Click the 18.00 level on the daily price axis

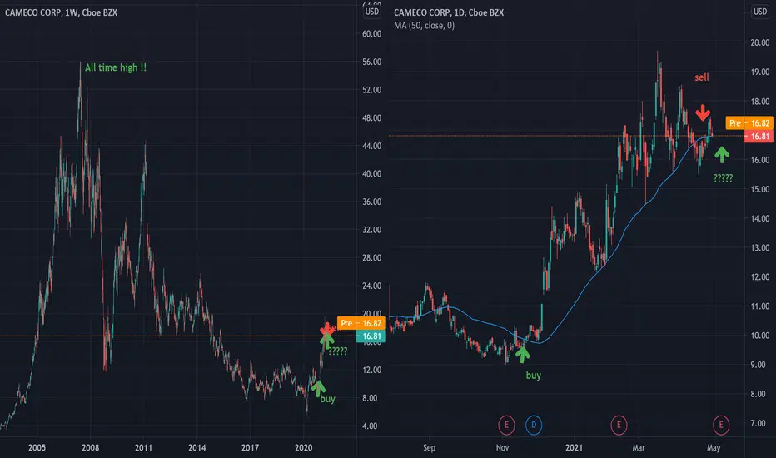point(759,102)
